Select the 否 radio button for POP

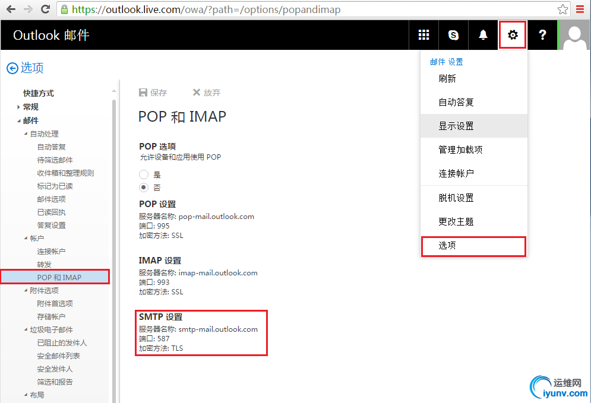[144, 187]
